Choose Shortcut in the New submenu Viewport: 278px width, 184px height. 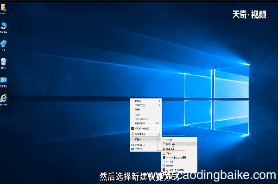point(179,144)
